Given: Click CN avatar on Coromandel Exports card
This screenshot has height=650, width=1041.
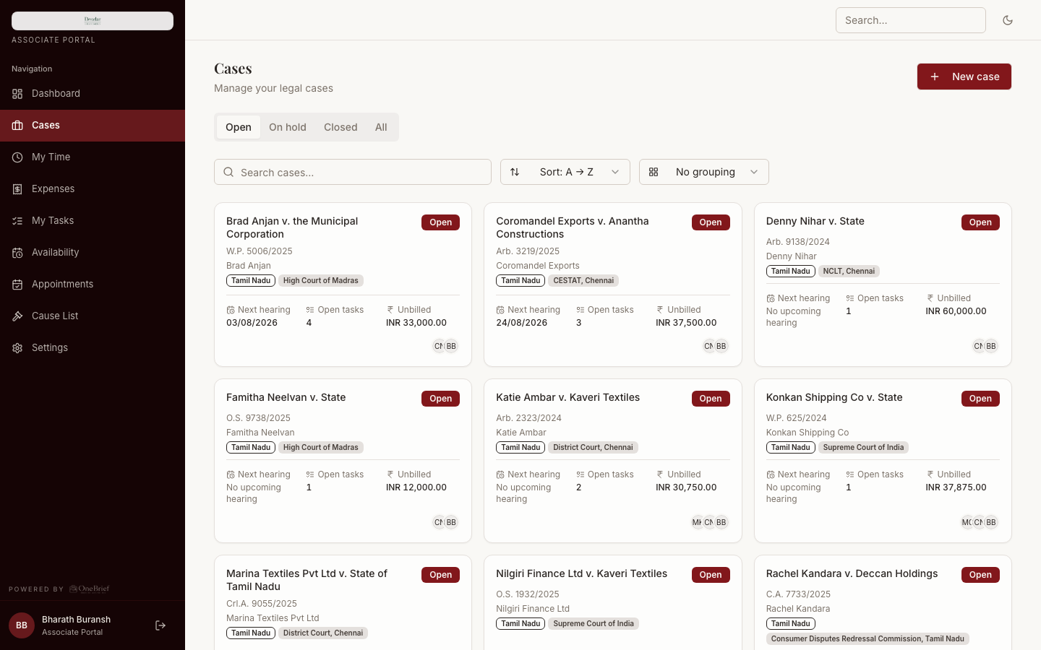Looking at the screenshot, I should coord(708,346).
